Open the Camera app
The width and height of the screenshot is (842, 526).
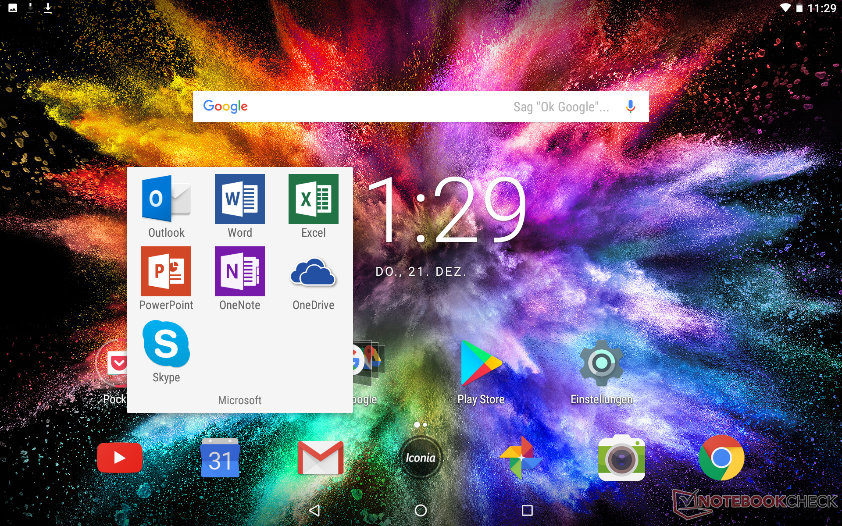621,458
